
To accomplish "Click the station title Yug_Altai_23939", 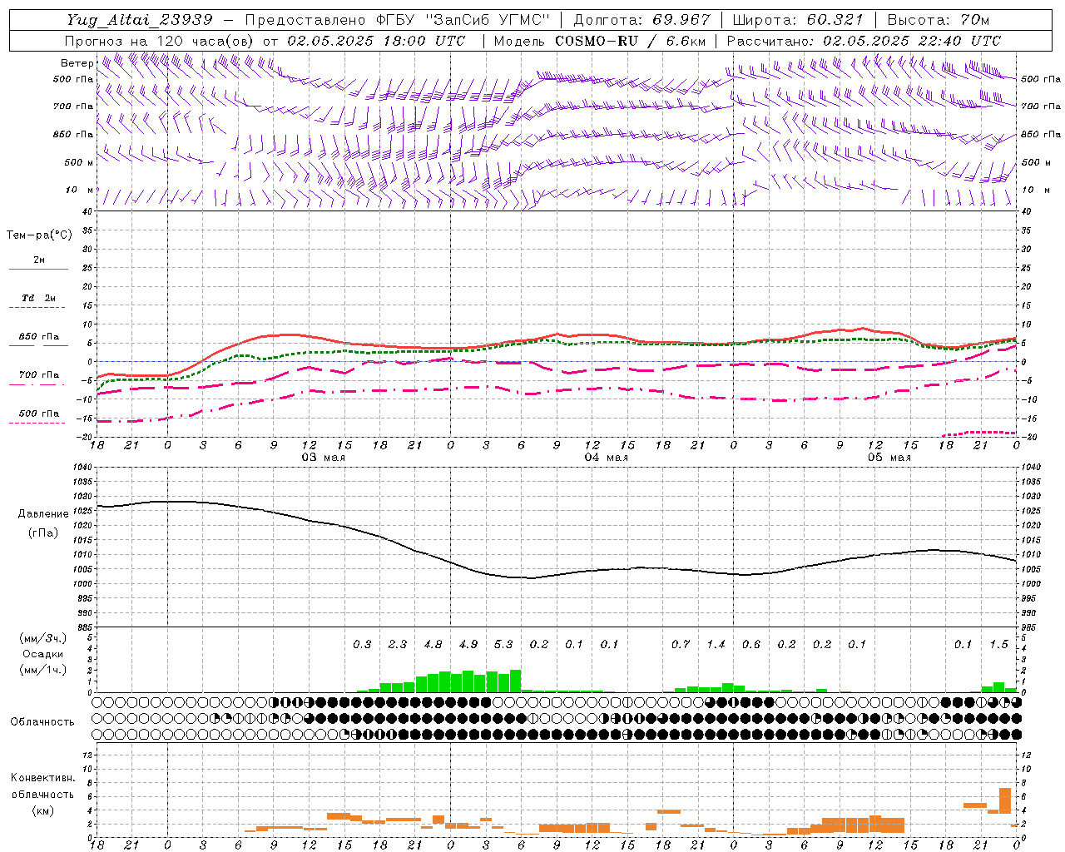I will (x=140, y=20).
